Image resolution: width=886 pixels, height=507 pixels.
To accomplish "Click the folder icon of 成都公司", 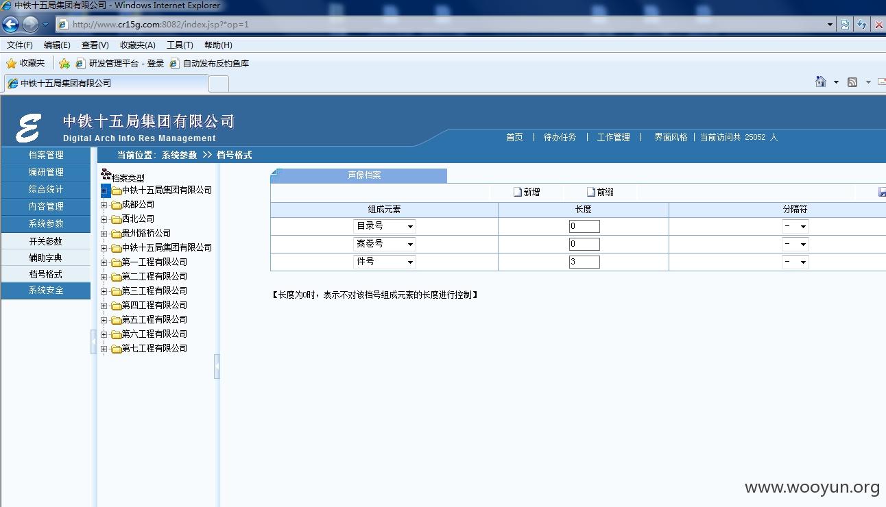I will click(116, 205).
